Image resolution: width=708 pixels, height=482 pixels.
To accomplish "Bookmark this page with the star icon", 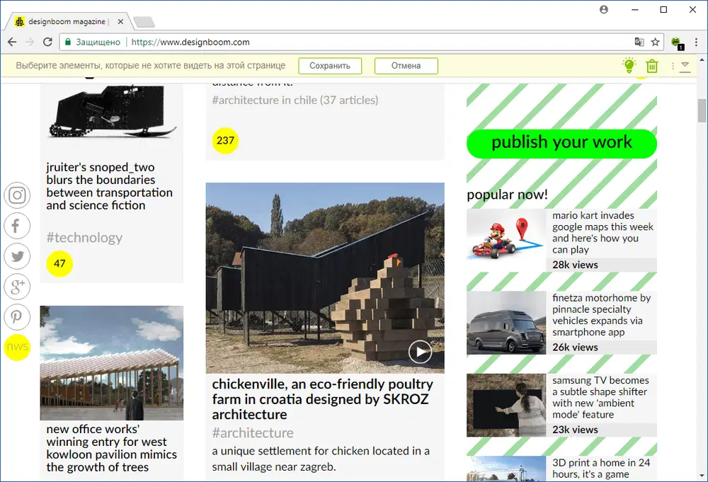I will 655,42.
